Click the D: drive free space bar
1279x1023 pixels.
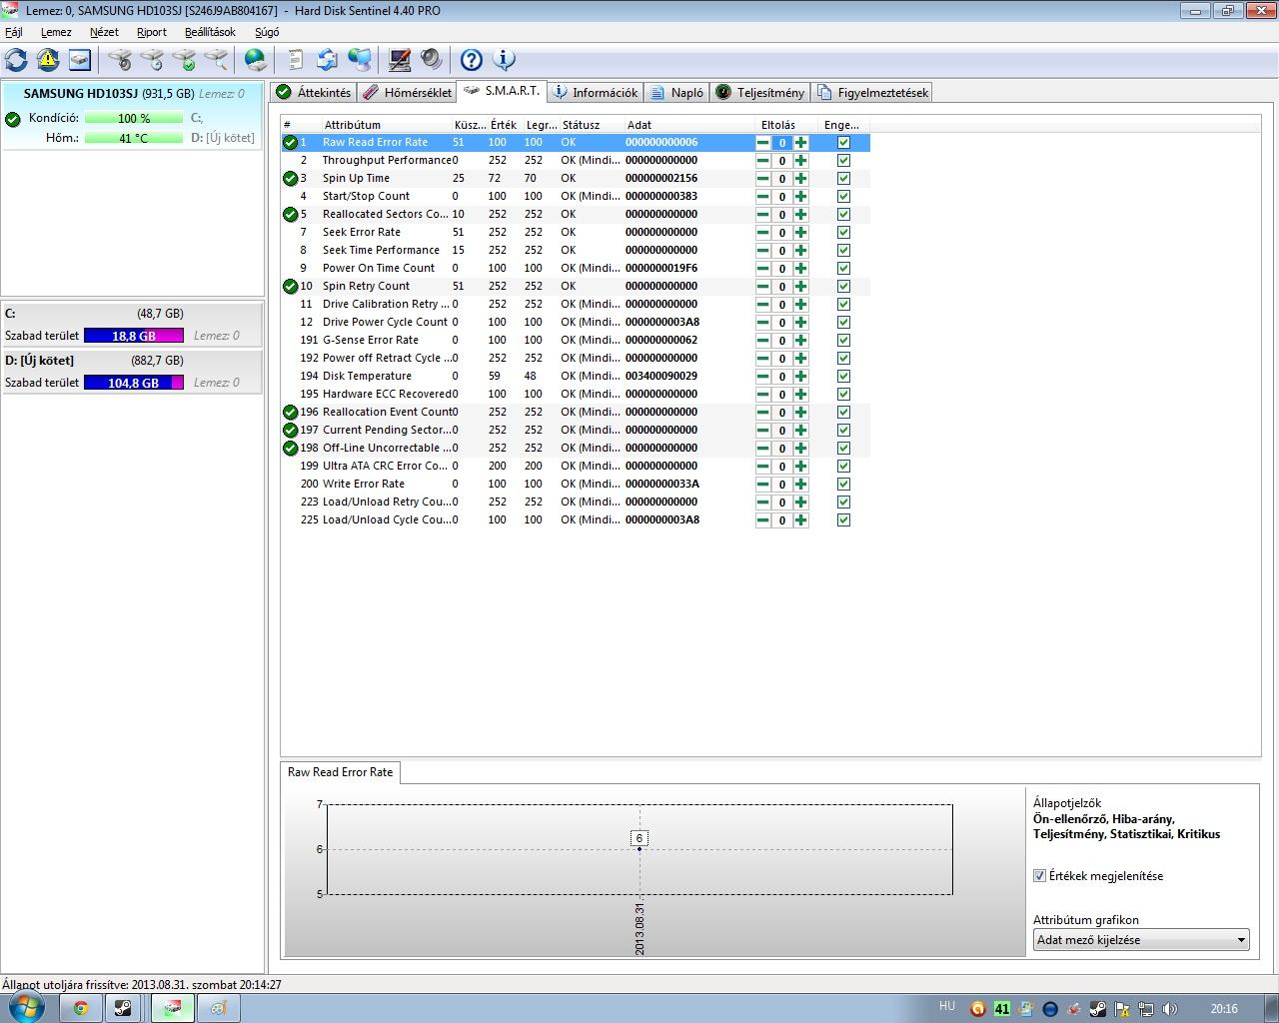134,383
